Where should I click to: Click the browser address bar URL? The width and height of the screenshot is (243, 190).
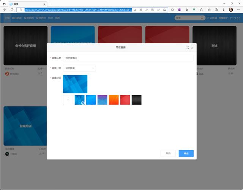pyautogui.click(x=78, y=10)
